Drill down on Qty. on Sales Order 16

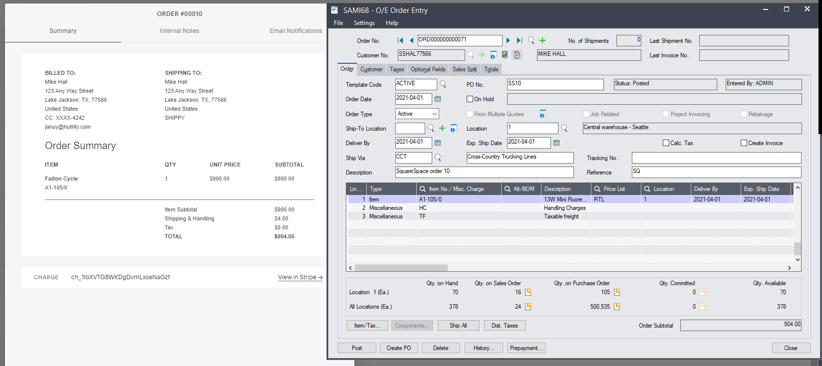coord(528,292)
